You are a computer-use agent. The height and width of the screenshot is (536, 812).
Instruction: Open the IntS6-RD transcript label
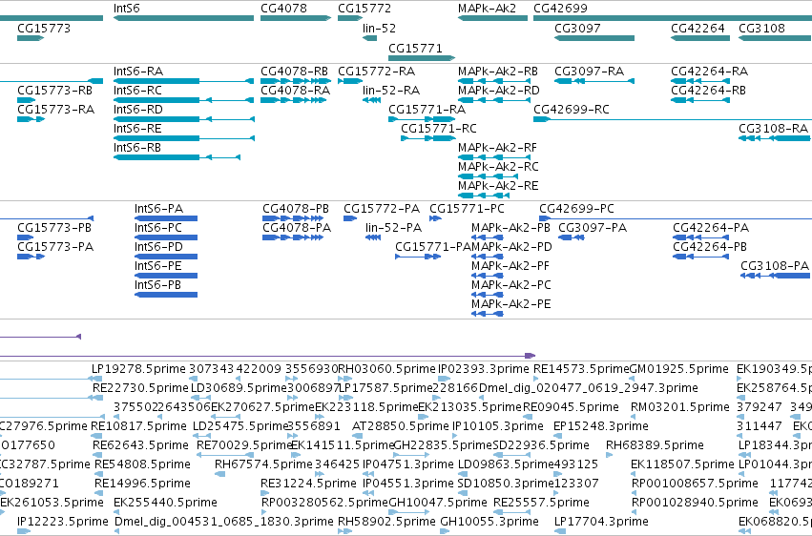[138, 110]
